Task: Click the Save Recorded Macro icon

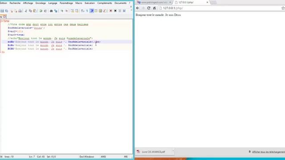Action: 124,11
